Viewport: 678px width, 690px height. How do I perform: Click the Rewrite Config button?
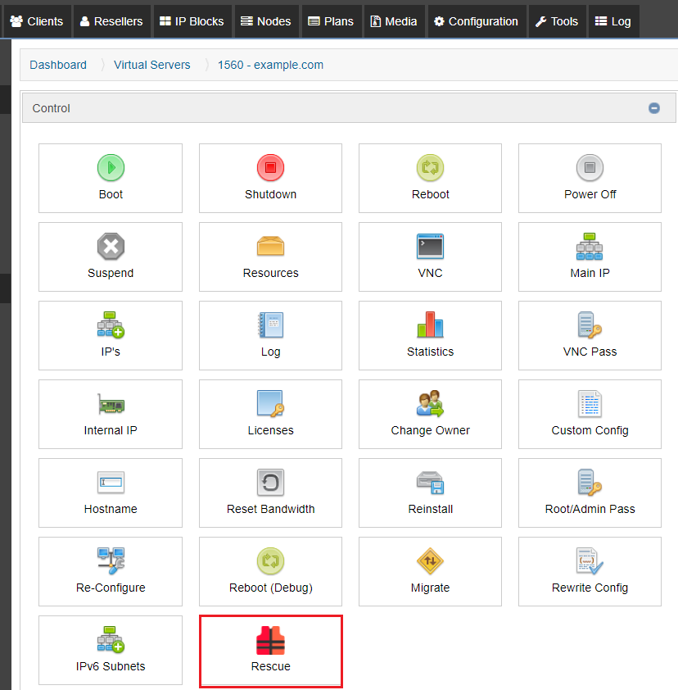(590, 572)
